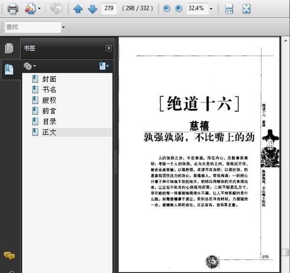Click the page number field showing 279
The height and width of the screenshot is (273, 290).
(x=110, y=8)
